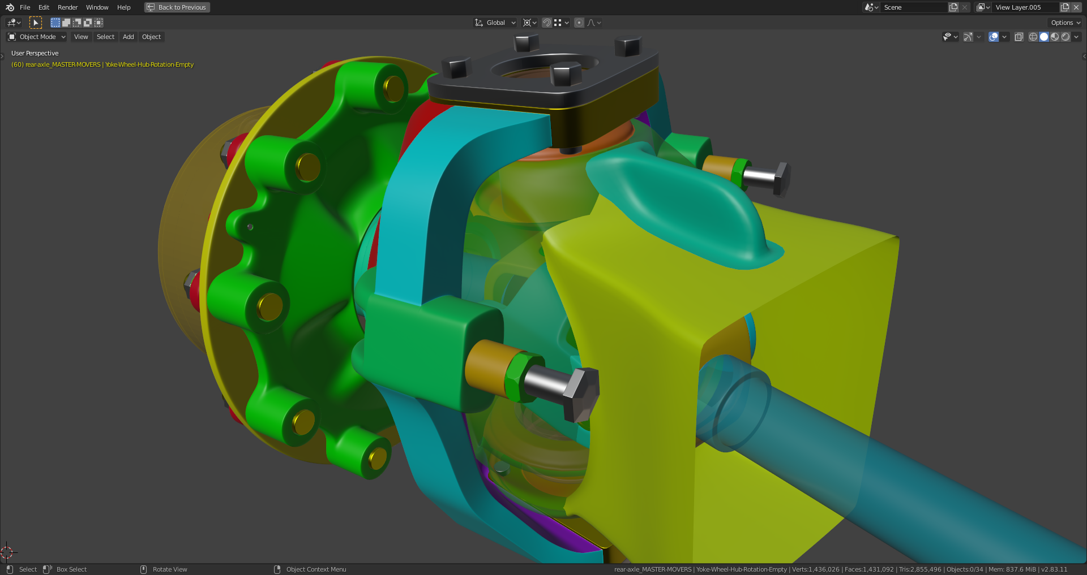Browse view layers with the layer icon

983,7
